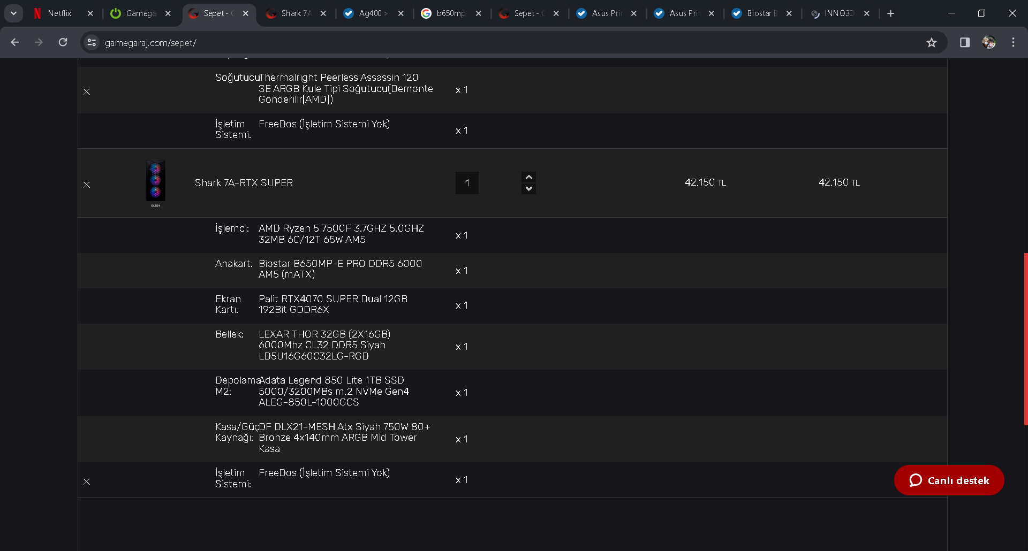Increase Shark 7A-RTX SUPER quantity
The height and width of the screenshot is (551, 1028).
[528, 177]
